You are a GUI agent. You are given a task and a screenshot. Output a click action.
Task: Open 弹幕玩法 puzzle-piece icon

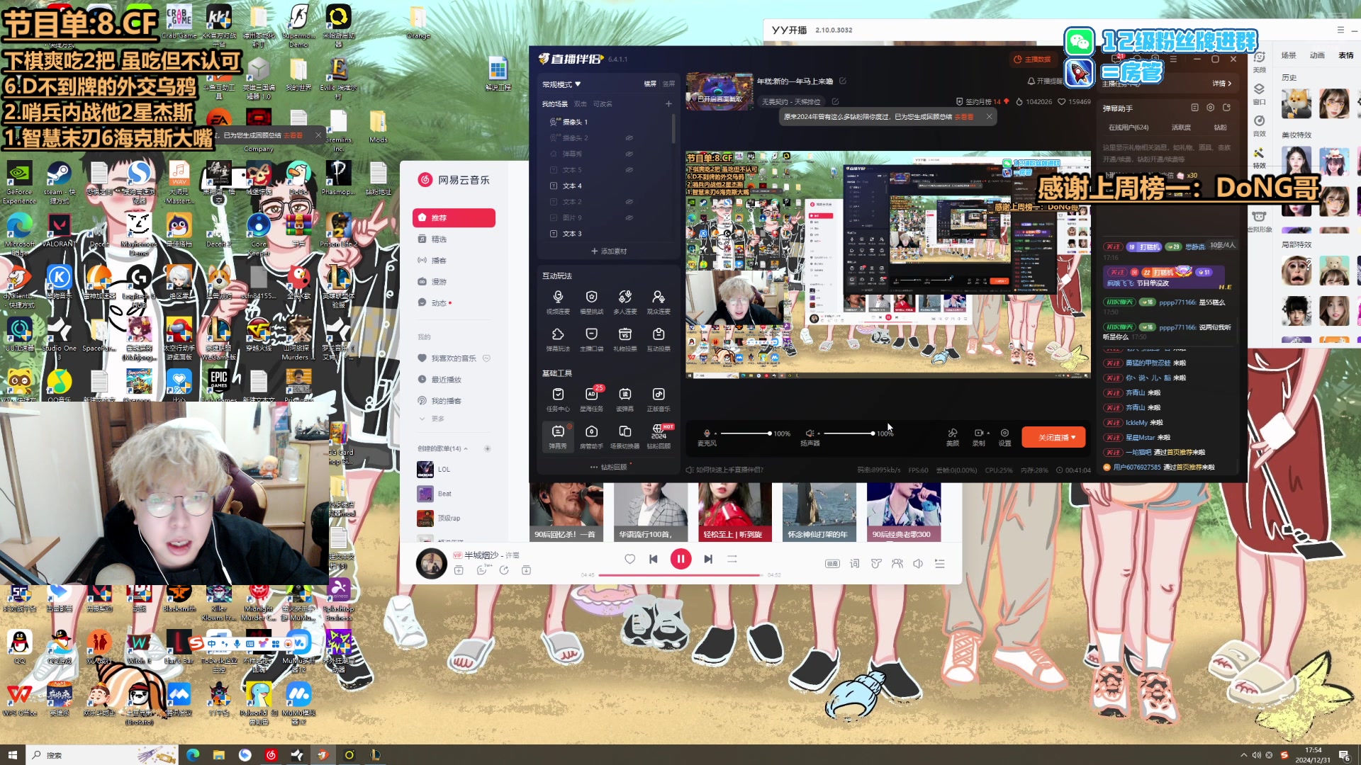(558, 339)
